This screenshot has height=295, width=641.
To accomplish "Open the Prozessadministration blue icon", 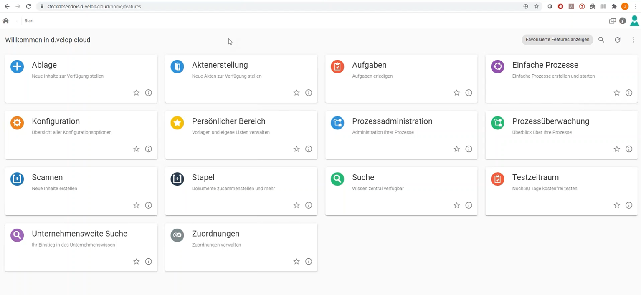I will pyautogui.click(x=337, y=123).
